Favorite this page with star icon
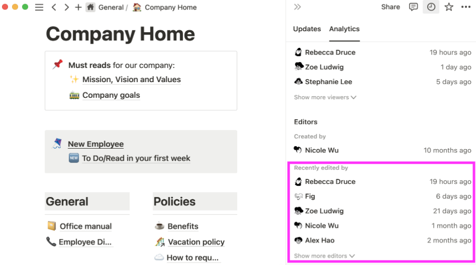 pyautogui.click(x=449, y=7)
